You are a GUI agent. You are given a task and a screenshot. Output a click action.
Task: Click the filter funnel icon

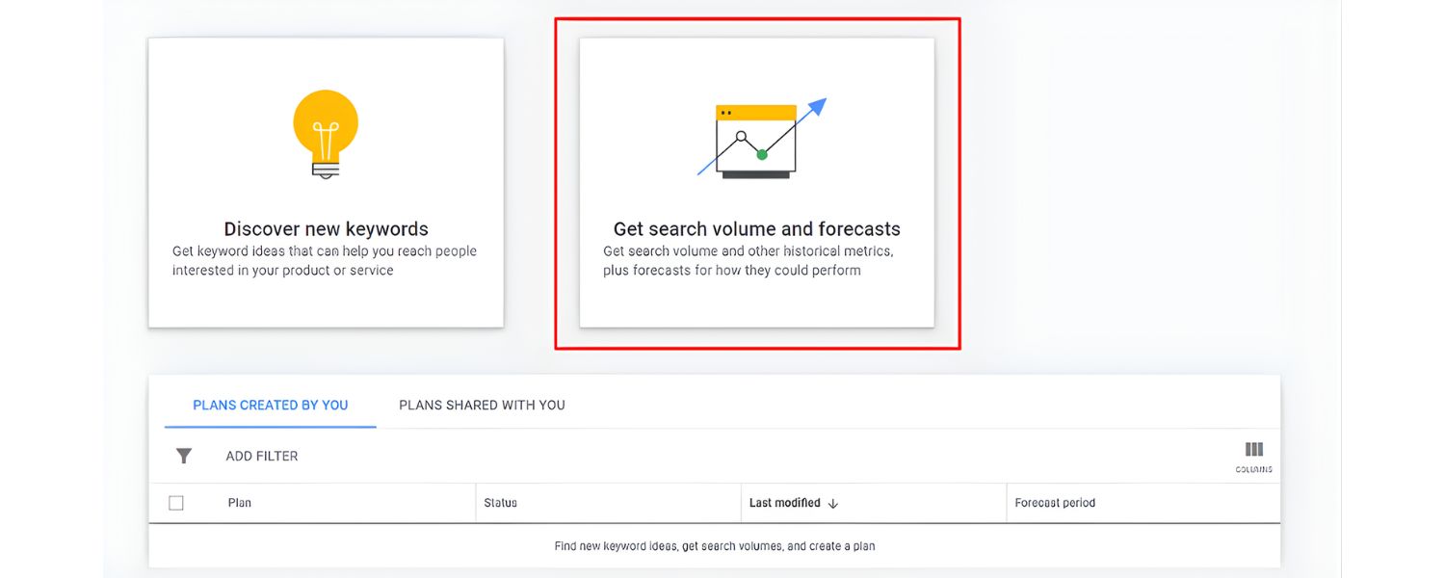pyautogui.click(x=182, y=456)
